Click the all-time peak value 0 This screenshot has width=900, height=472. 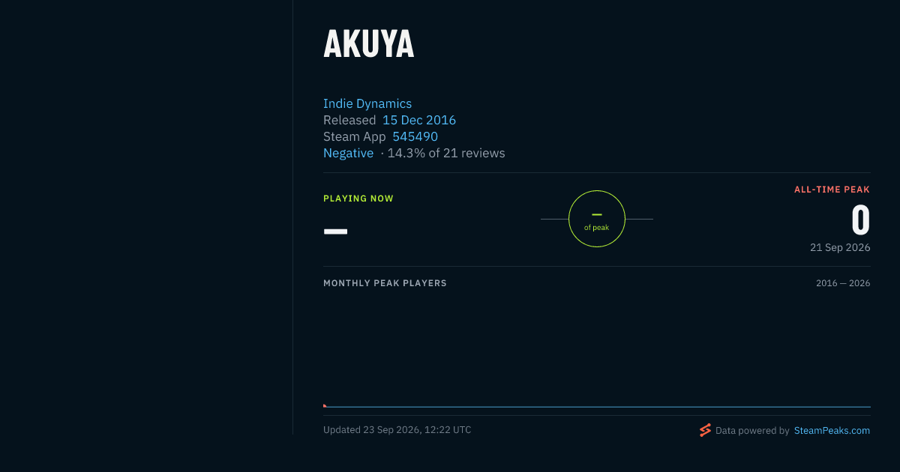(x=861, y=220)
